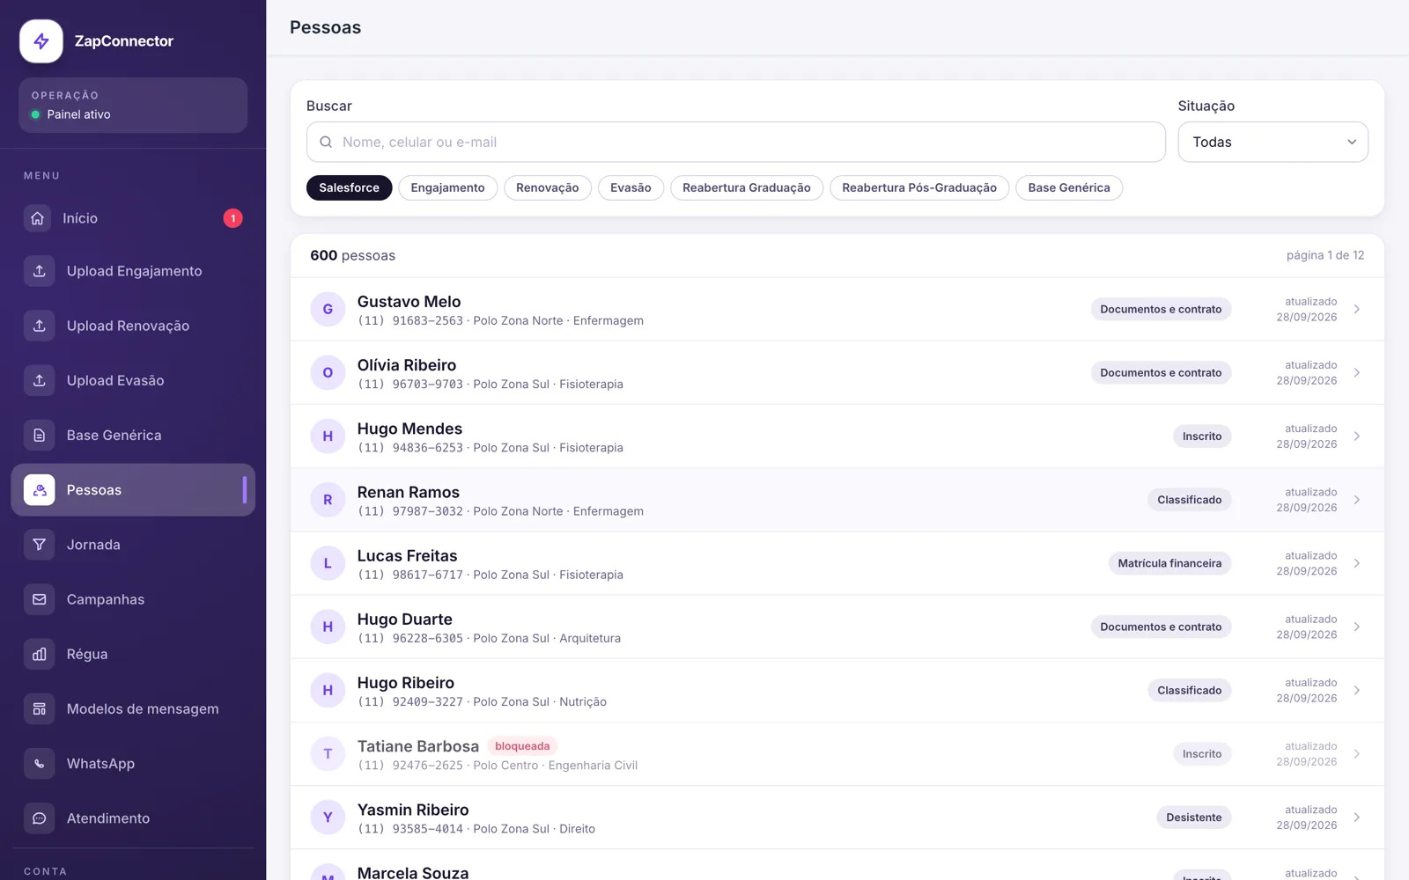Viewport: 1409px width, 880px height.
Task: Select the Evasão filter chip
Action: click(x=631, y=187)
